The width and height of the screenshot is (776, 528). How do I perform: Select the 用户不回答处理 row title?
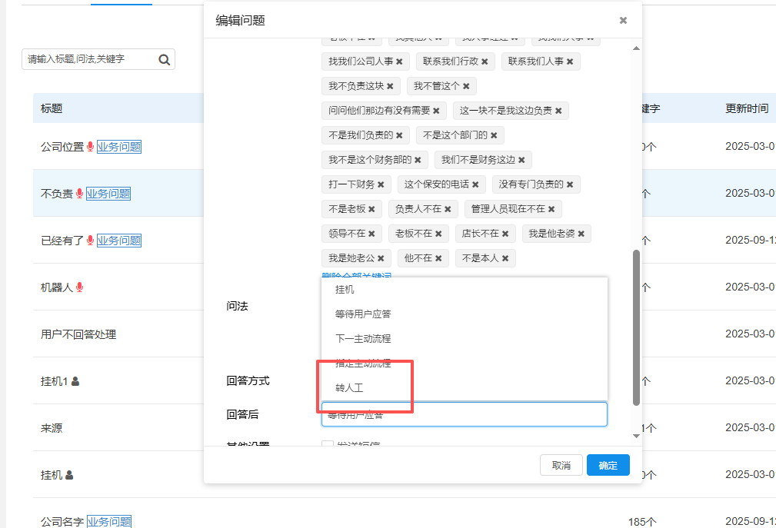pos(78,334)
